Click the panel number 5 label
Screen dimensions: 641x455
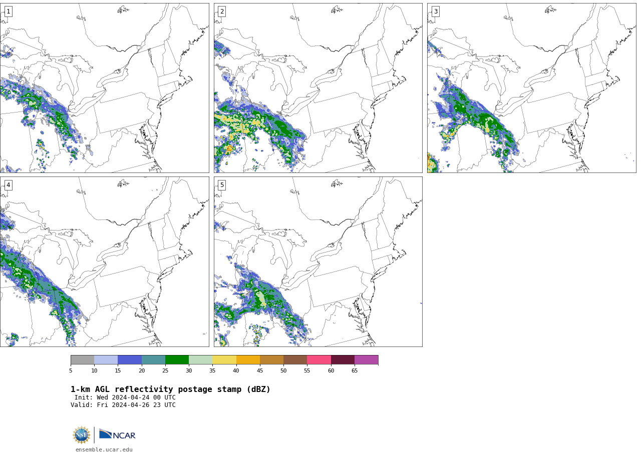pos(222,185)
